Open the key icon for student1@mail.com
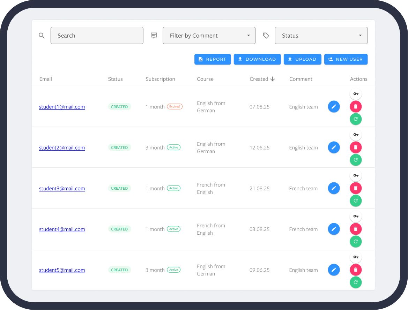Image resolution: width=408 pixels, height=310 pixels. [x=356, y=94]
